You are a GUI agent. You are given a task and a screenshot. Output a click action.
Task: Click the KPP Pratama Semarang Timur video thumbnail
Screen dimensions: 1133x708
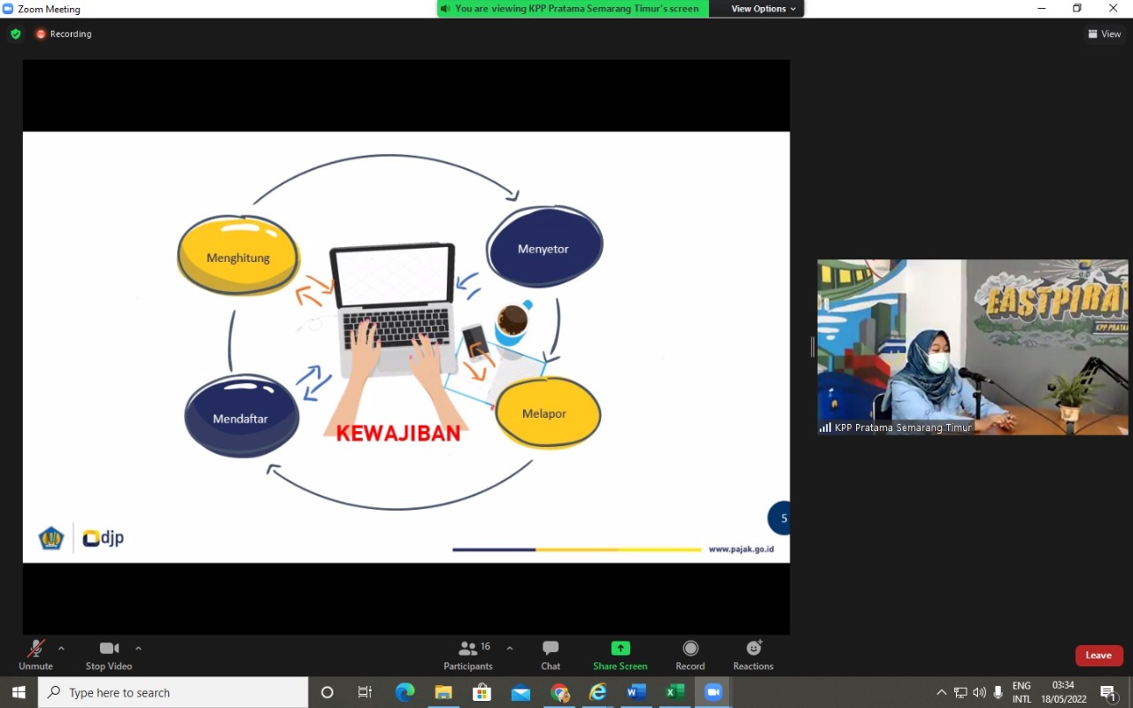[x=972, y=347]
